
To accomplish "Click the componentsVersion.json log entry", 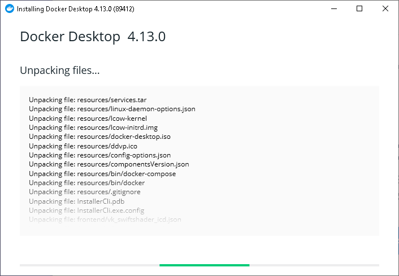I will tap(109, 164).
